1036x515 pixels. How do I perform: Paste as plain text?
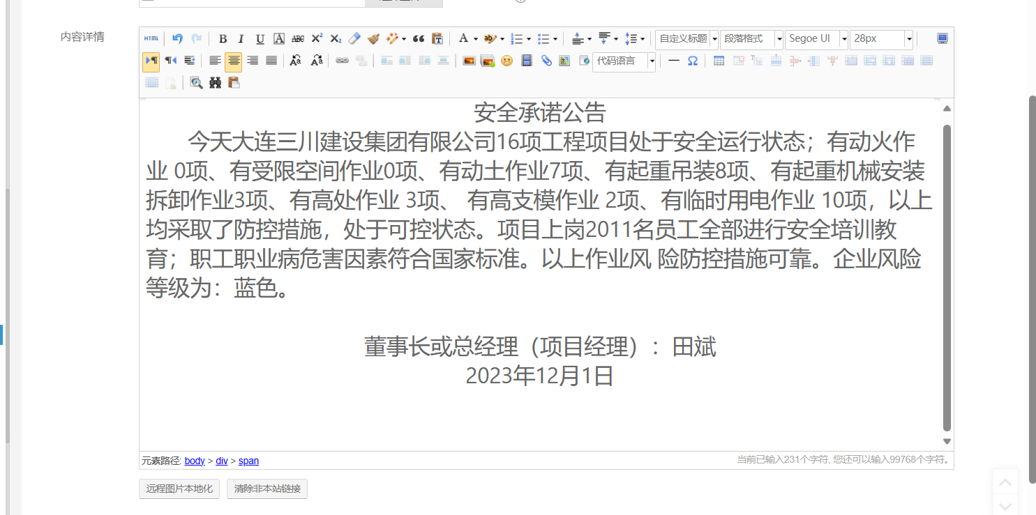pos(437,39)
